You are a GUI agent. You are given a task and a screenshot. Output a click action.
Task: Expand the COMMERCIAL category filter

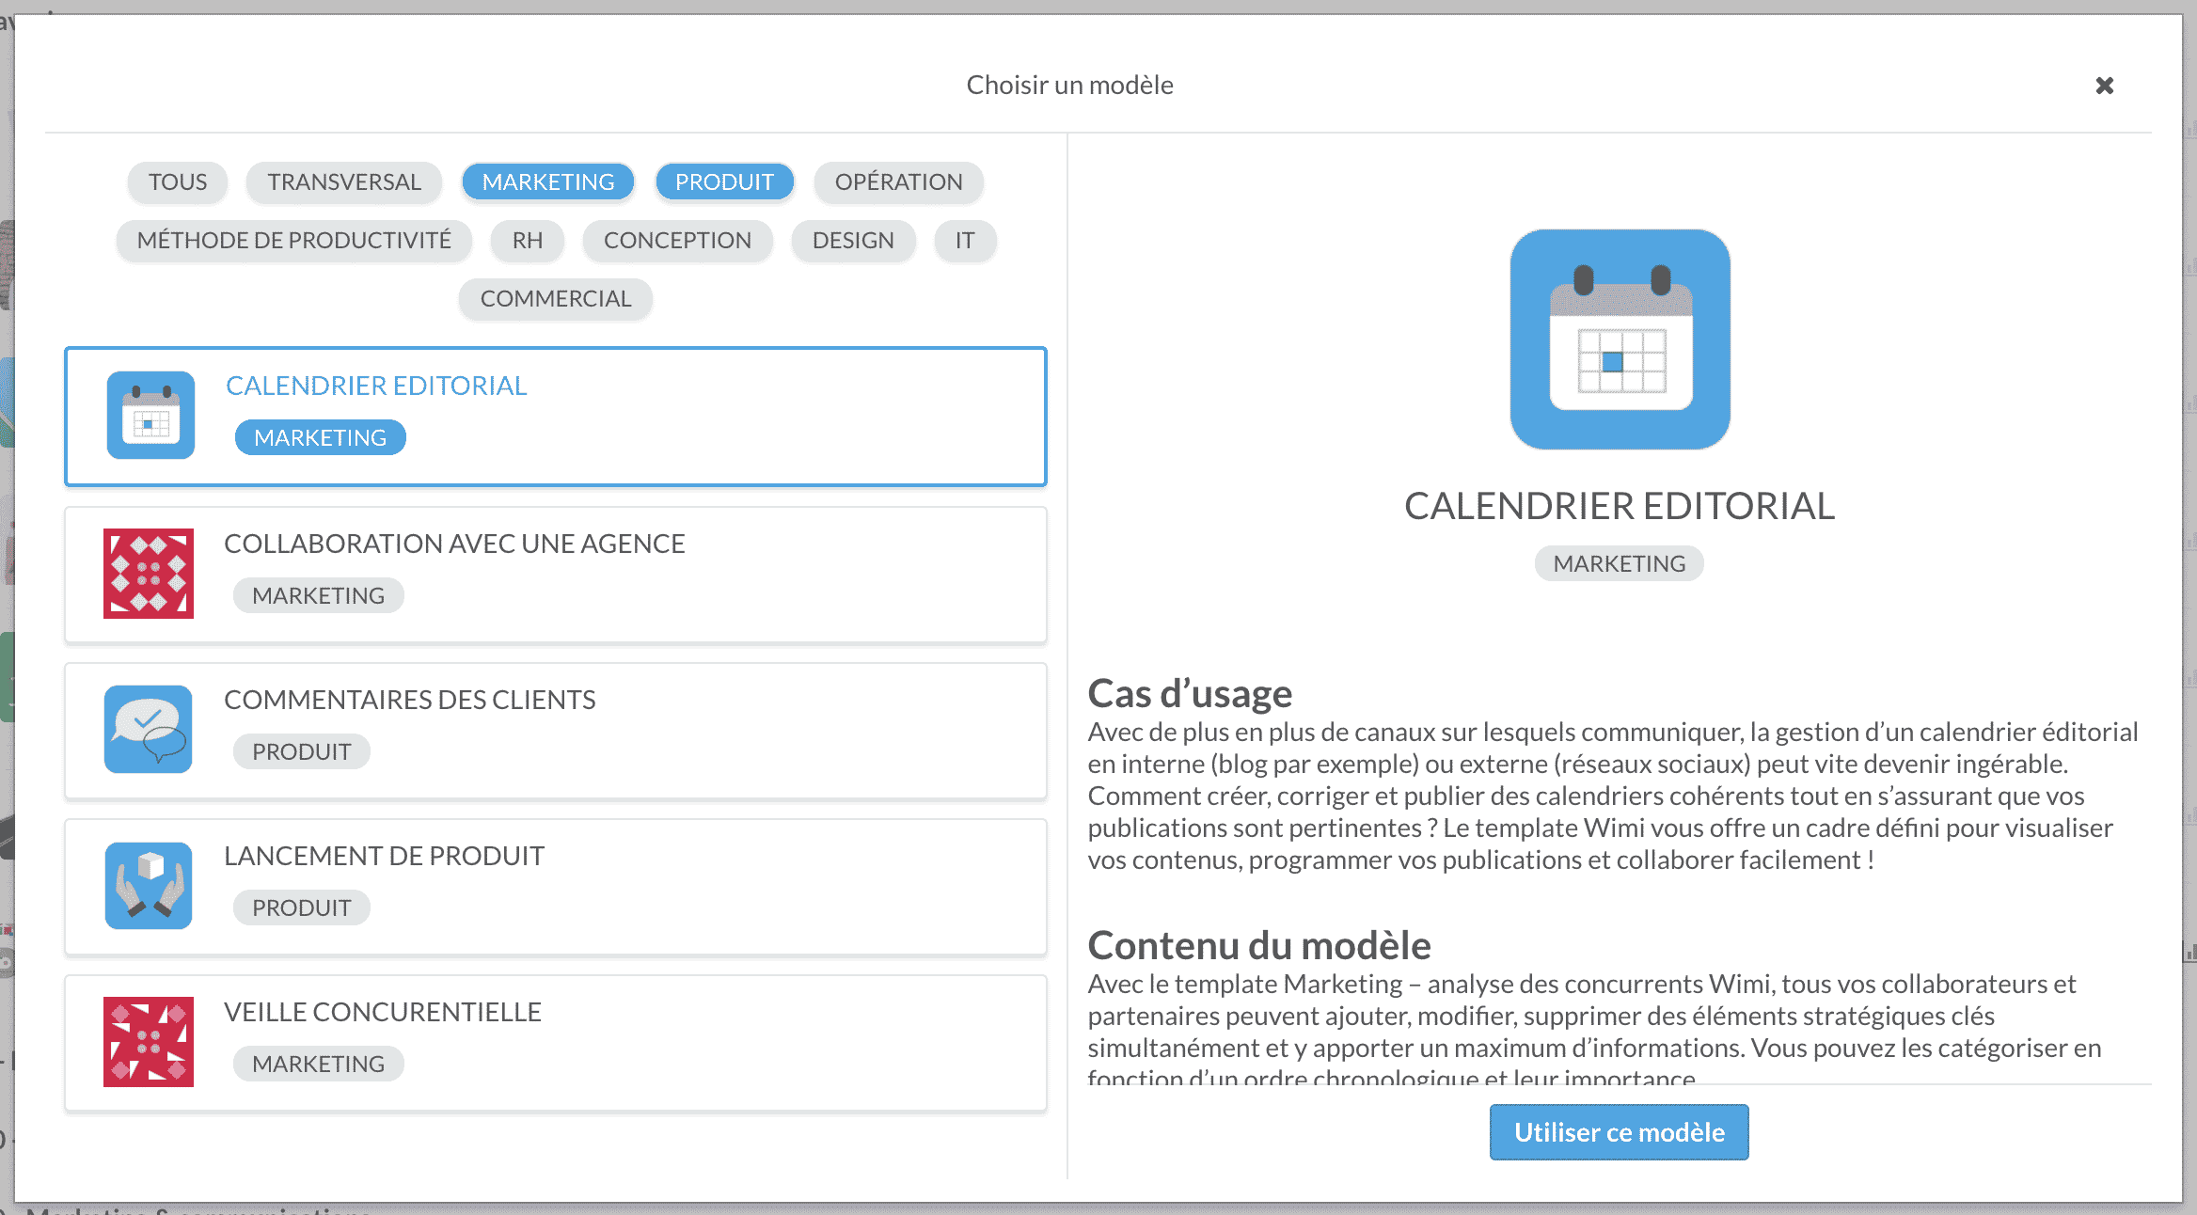[x=555, y=296]
